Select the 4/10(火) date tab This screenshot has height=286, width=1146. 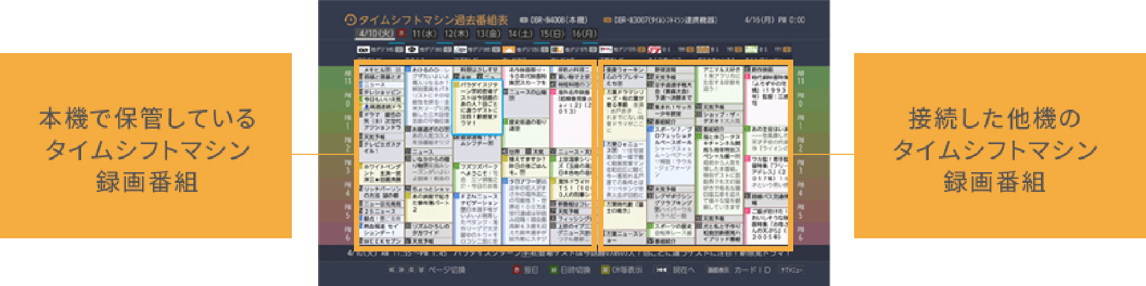[x=375, y=33]
